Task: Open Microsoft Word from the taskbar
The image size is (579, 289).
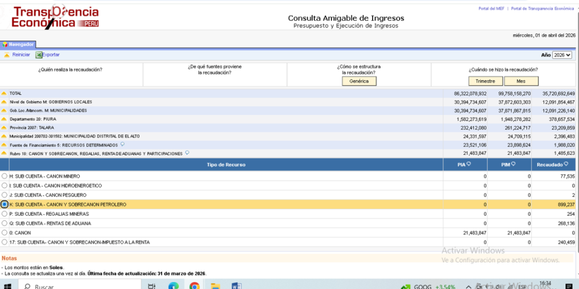Action: click(x=236, y=286)
